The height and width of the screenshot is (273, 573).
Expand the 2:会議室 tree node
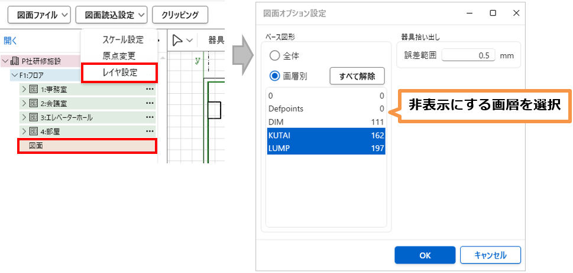pos(24,103)
